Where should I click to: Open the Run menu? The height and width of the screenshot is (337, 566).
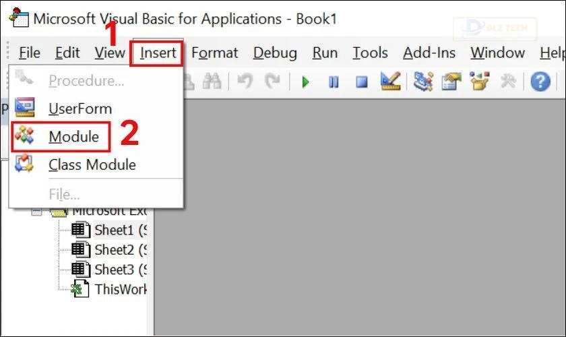click(x=325, y=53)
